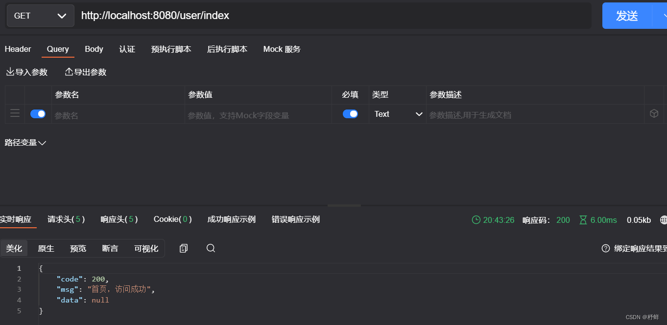Click the 参数值 input field
The width and height of the screenshot is (667, 325).
coord(258,115)
